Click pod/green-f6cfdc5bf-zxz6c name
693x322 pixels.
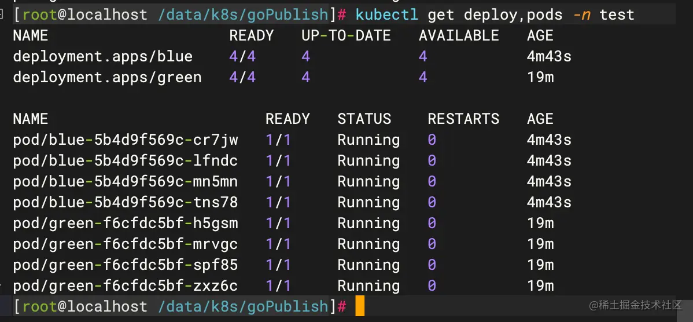(126, 286)
